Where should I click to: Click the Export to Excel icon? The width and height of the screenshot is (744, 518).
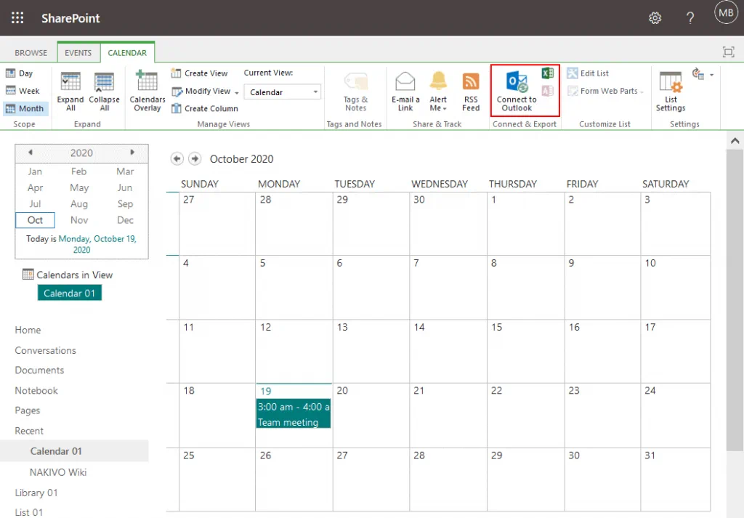coord(547,73)
